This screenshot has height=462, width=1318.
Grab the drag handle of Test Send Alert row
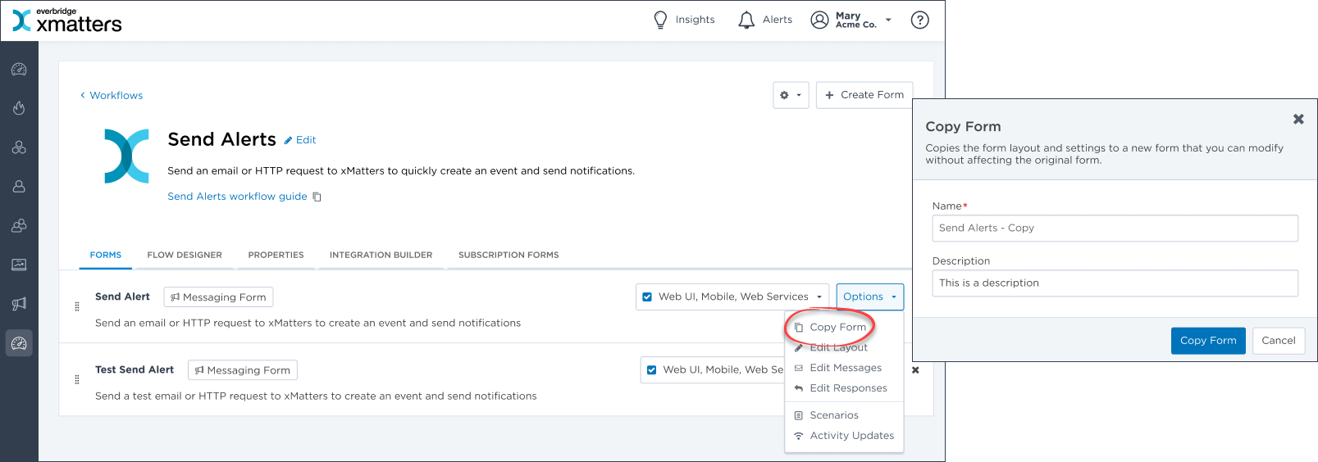77,379
